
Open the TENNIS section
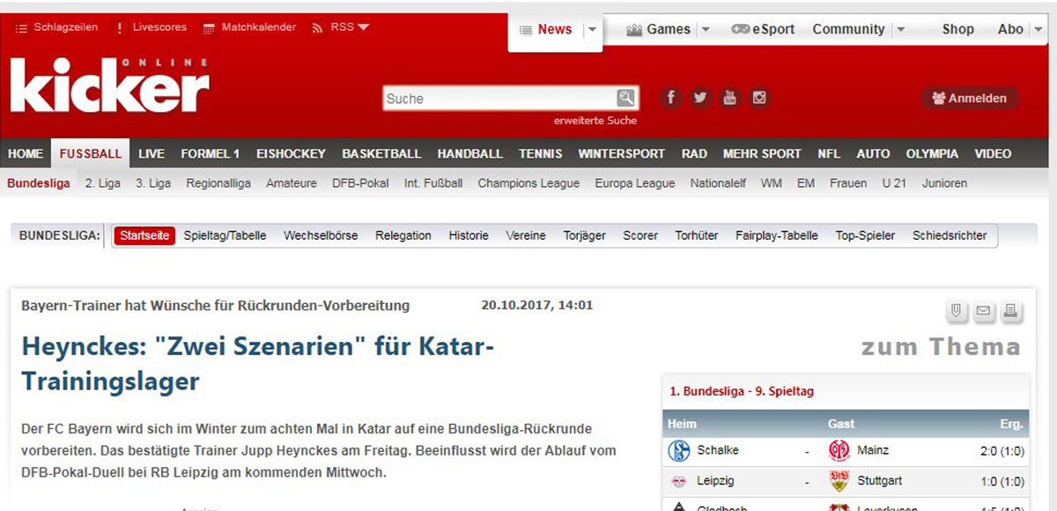[x=541, y=153]
